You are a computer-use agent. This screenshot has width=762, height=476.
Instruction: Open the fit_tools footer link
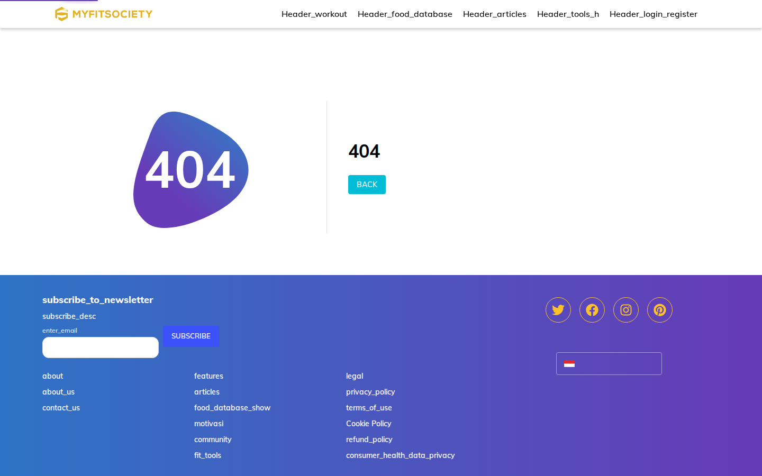(207, 455)
